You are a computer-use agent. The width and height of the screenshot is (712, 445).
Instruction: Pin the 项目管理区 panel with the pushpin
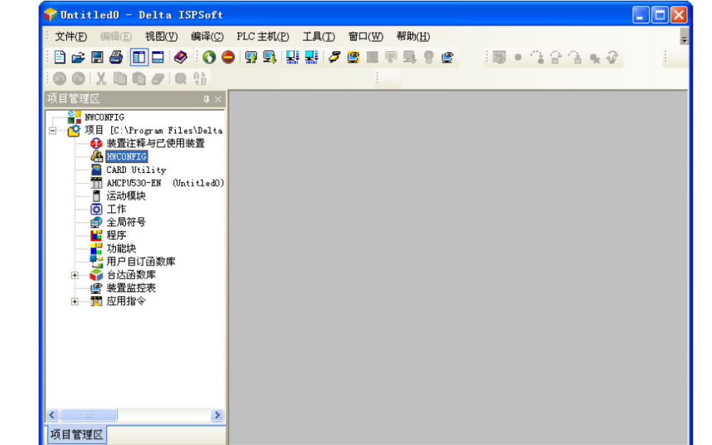[x=206, y=99]
